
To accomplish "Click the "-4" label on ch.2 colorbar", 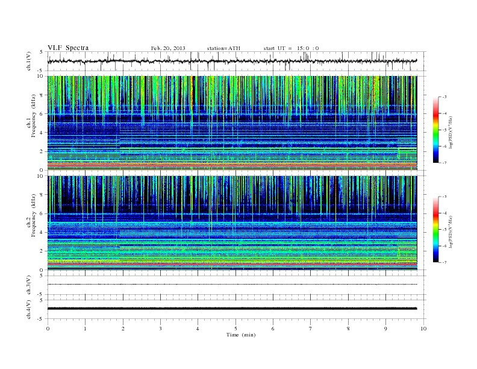I will pyautogui.click(x=444, y=213).
